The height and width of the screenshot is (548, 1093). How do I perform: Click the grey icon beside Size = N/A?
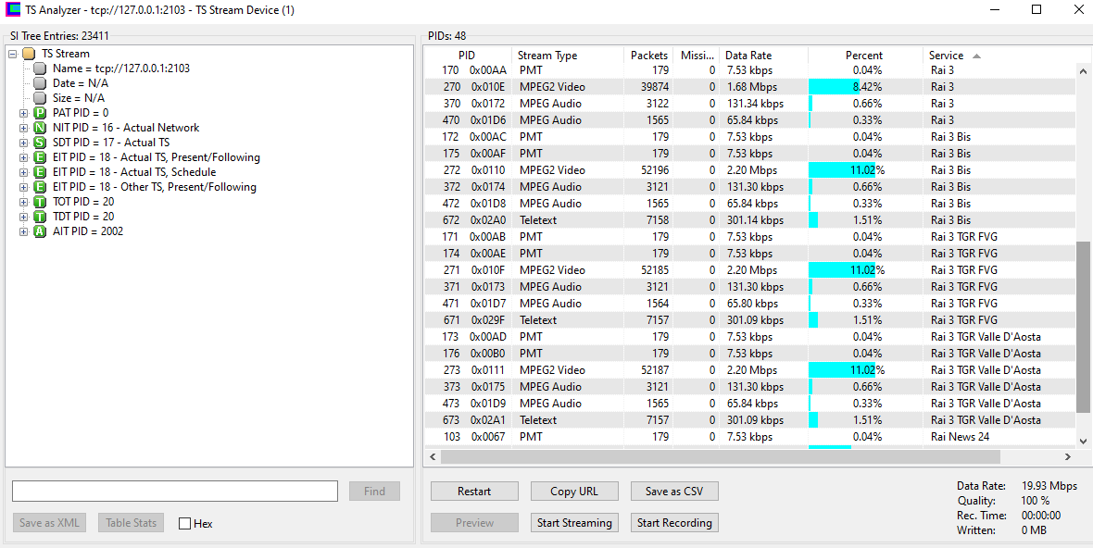pos(40,98)
